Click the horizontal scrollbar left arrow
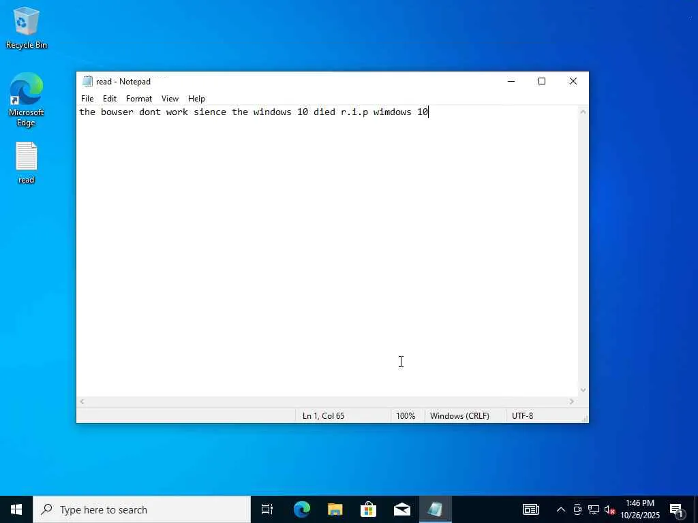698x523 pixels. click(82, 402)
